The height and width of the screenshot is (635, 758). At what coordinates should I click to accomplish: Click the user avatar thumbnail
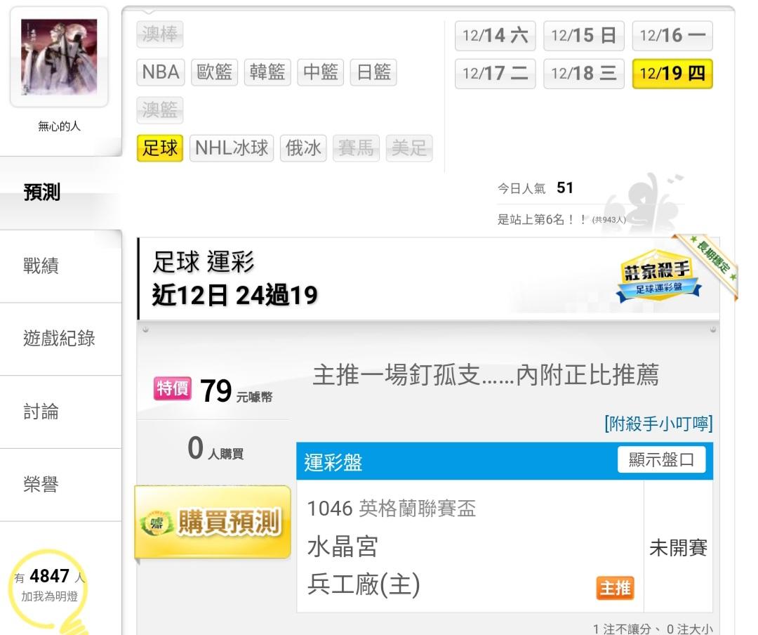(x=59, y=57)
